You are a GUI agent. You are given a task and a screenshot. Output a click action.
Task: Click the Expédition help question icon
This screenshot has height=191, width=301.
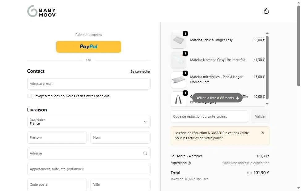coord(189,163)
